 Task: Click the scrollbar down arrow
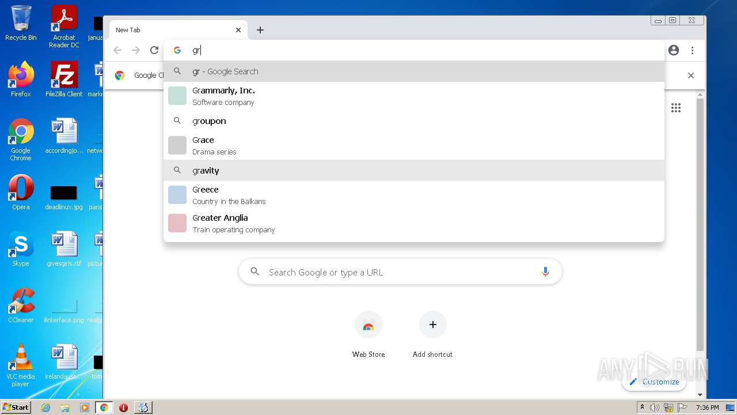pyautogui.click(x=700, y=395)
